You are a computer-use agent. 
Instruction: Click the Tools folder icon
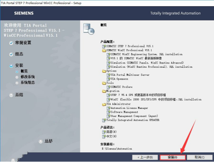(x=104, y=83)
